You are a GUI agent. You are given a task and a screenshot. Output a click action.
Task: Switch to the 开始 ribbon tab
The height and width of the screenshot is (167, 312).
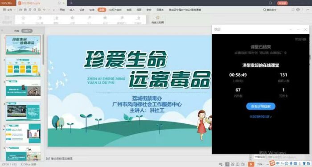point(62,9)
